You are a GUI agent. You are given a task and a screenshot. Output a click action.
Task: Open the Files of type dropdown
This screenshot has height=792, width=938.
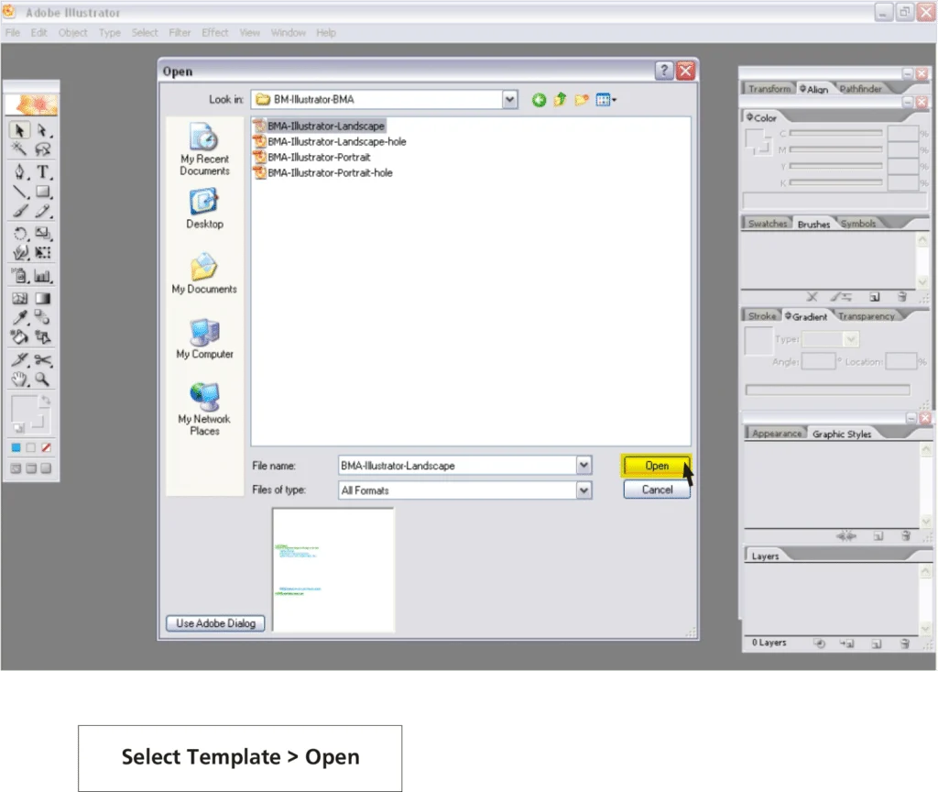[x=584, y=490]
